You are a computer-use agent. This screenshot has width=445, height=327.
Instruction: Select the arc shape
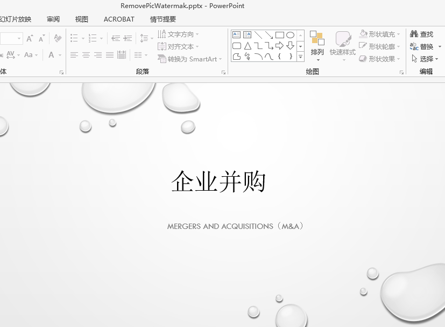258,57
